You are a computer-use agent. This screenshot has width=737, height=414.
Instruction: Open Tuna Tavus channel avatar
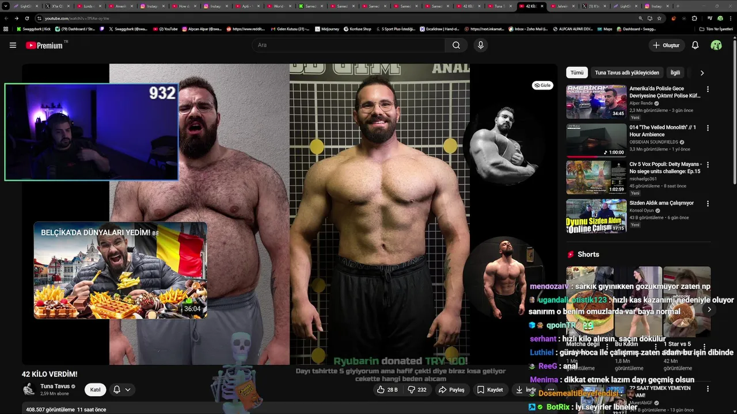[x=29, y=390]
